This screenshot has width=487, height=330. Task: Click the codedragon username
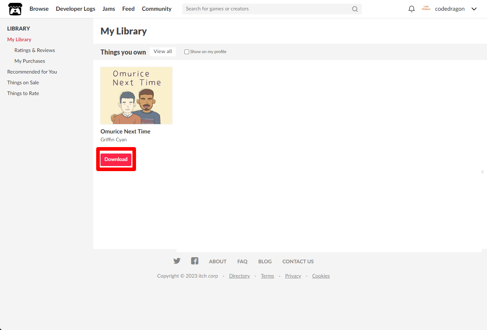point(450,9)
